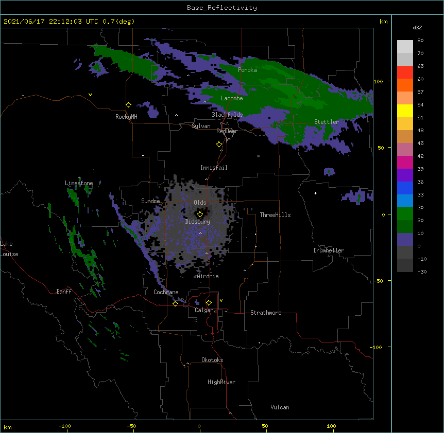
Task: Click the yellow diamond marker south of RedDeer
Action: [x=219, y=145]
